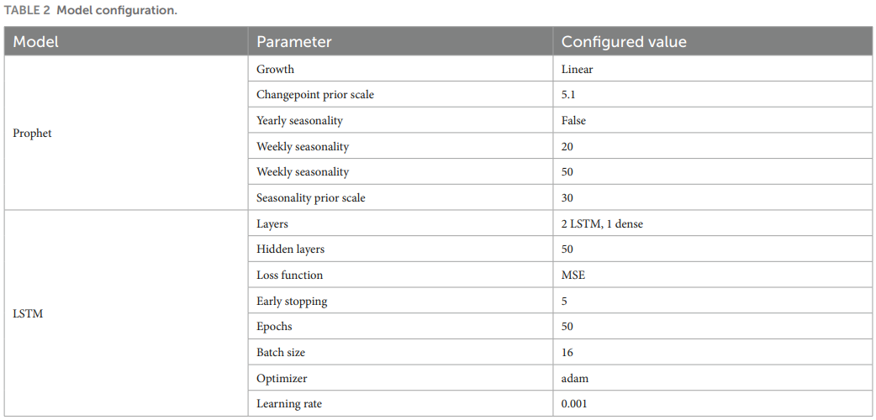This screenshot has width=876, height=420.
Task: Click the Changepoint prior scale cell
Action: coord(400,94)
